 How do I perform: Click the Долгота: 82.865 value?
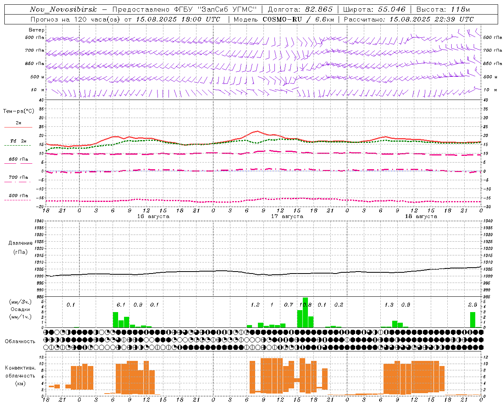pyautogui.click(x=300, y=9)
